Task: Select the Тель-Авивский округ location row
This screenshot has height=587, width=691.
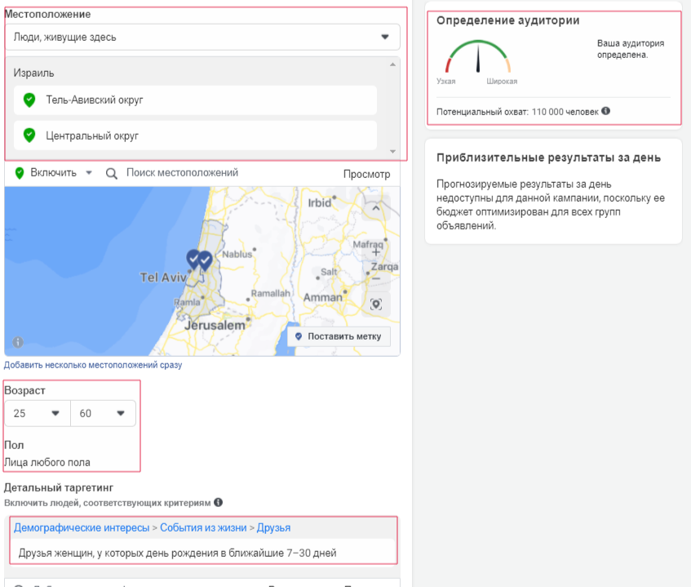Action: [x=195, y=100]
